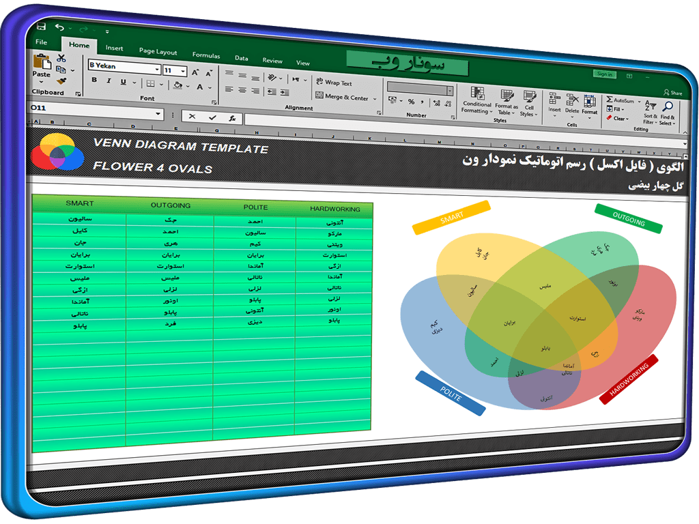Click Increase Font Size icon
699x524 pixels.
point(195,72)
